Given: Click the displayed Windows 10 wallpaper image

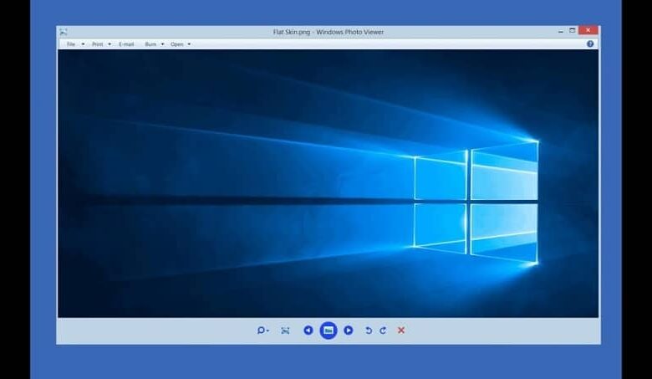Looking at the screenshot, I should [328, 183].
